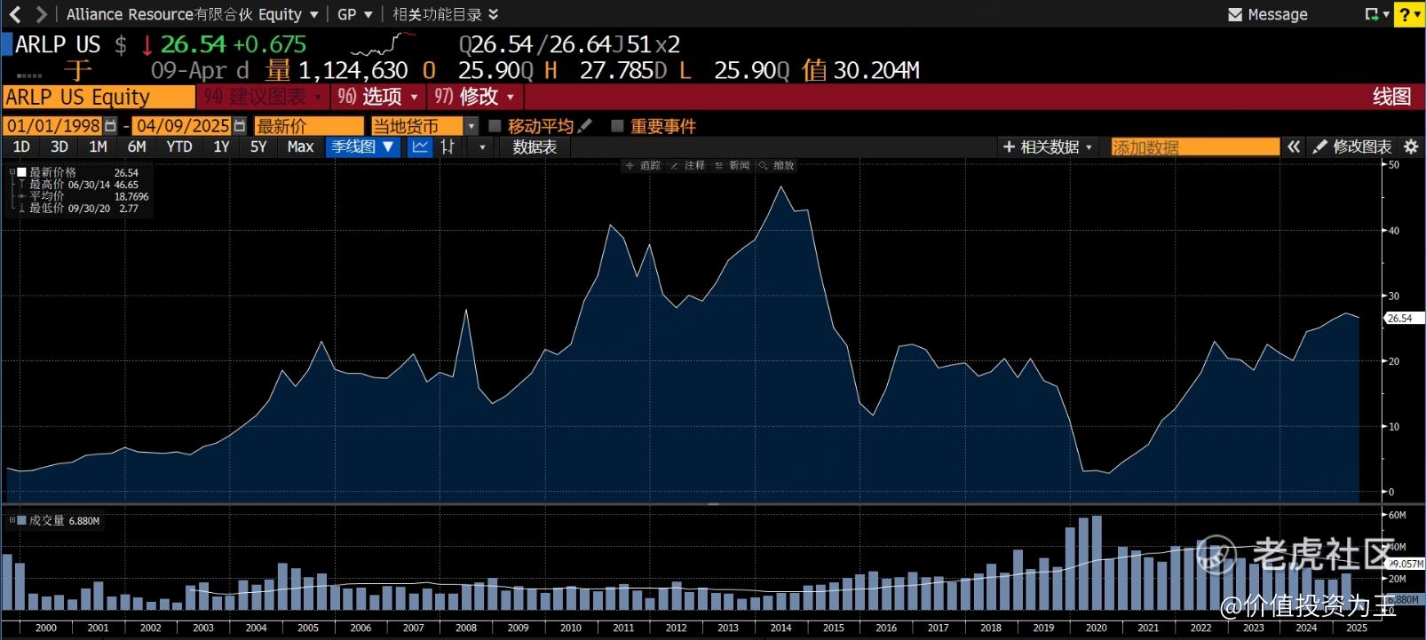The height and width of the screenshot is (640, 1426).
Task: Click the 注释 annotation tool
Action: [x=687, y=166]
